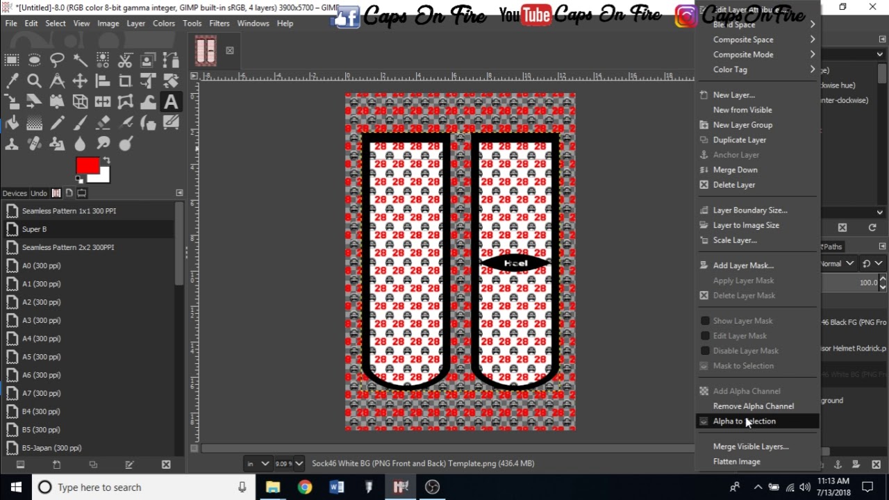
Task: Click the dock tab menu arrow beside Devices
Action: pyautogui.click(x=179, y=193)
